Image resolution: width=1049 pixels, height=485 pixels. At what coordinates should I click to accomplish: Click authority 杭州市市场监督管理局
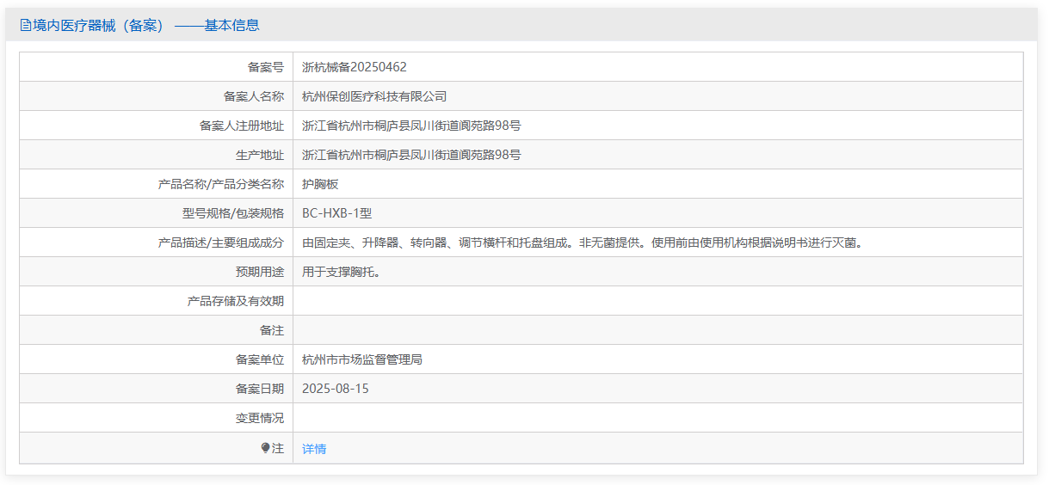[x=362, y=359]
